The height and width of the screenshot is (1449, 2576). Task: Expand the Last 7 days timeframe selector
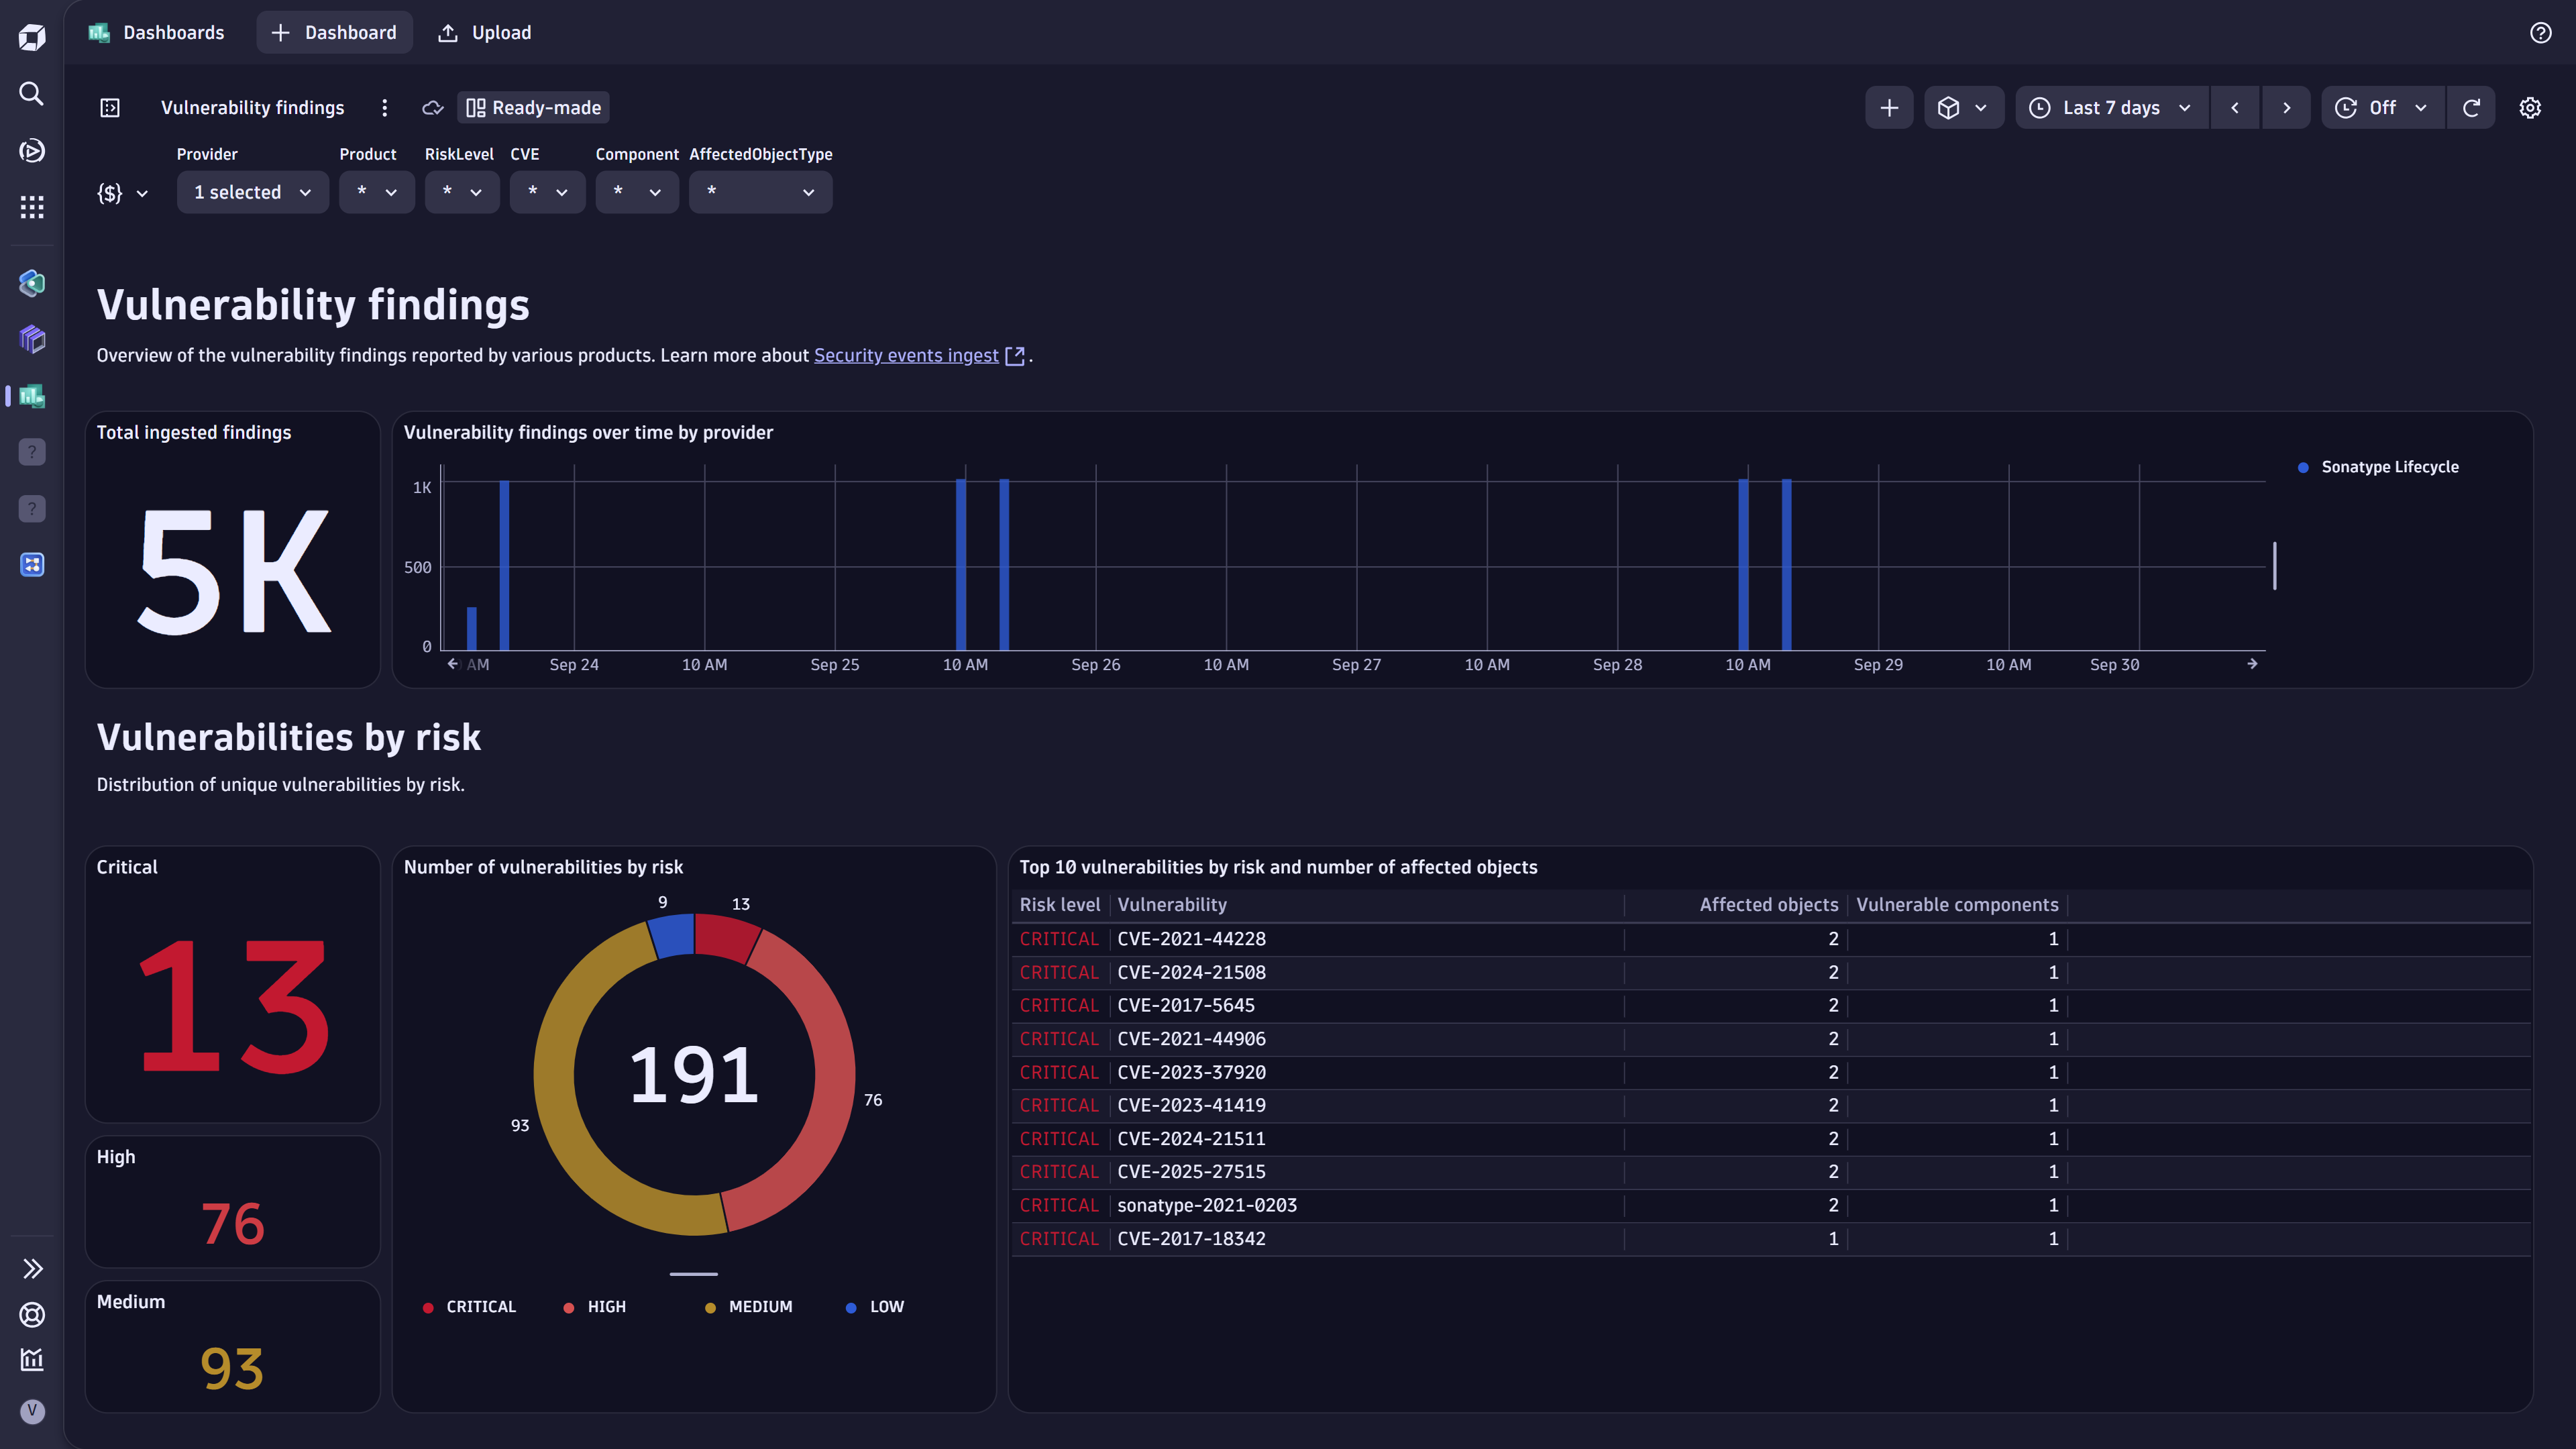point(2108,107)
